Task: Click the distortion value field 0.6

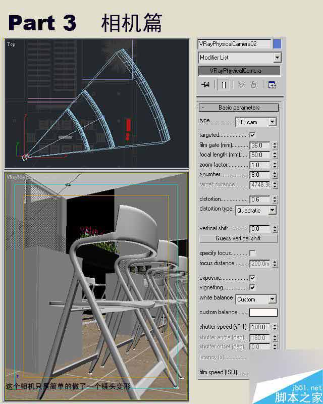Action: (260, 199)
